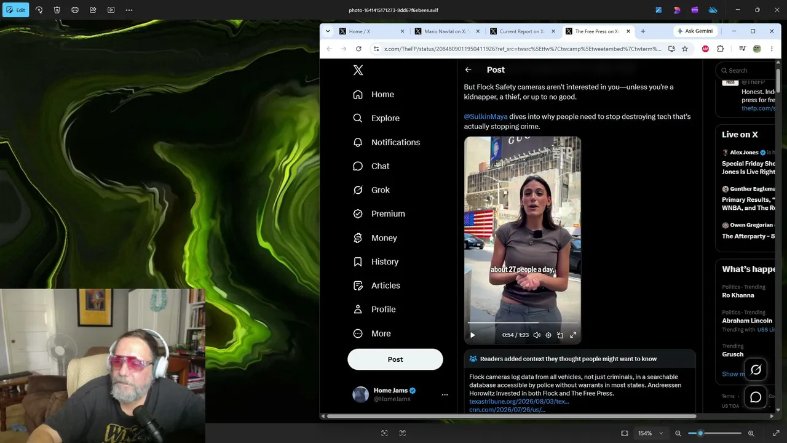Open the Photos zoom percentage dropdown
Screen dimensions: 787x443
tap(651, 433)
